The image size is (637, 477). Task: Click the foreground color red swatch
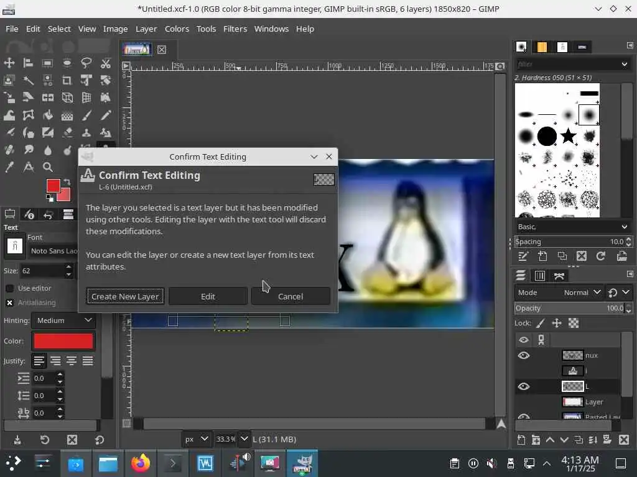(53, 185)
